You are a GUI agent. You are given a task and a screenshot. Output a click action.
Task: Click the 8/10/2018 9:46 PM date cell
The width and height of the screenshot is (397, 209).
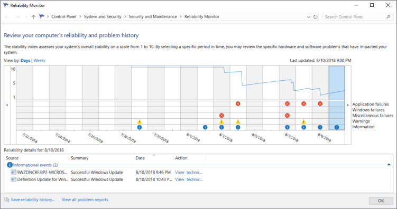(153, 173)
